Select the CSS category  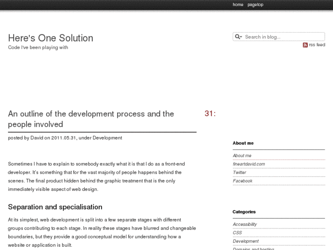click(x=237, y=233)
